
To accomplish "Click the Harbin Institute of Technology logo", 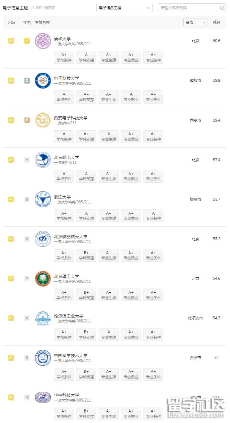I will click(x=43, y=318).
